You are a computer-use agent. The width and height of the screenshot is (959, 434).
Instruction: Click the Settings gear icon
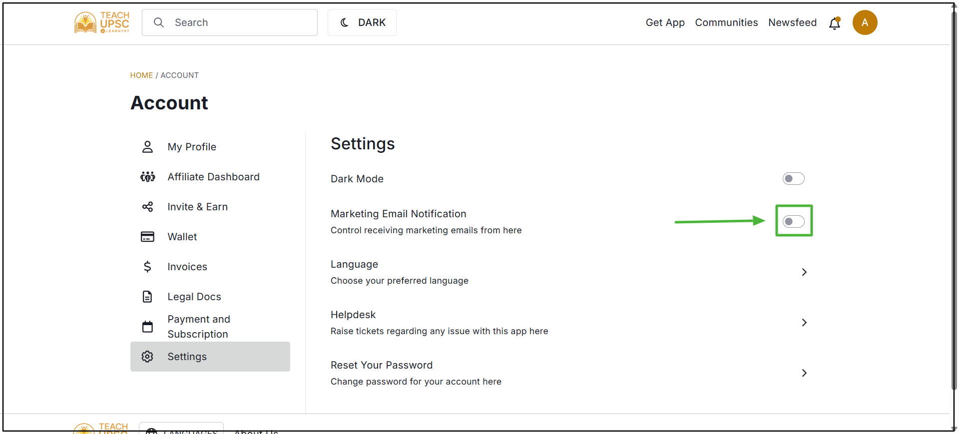147,357
